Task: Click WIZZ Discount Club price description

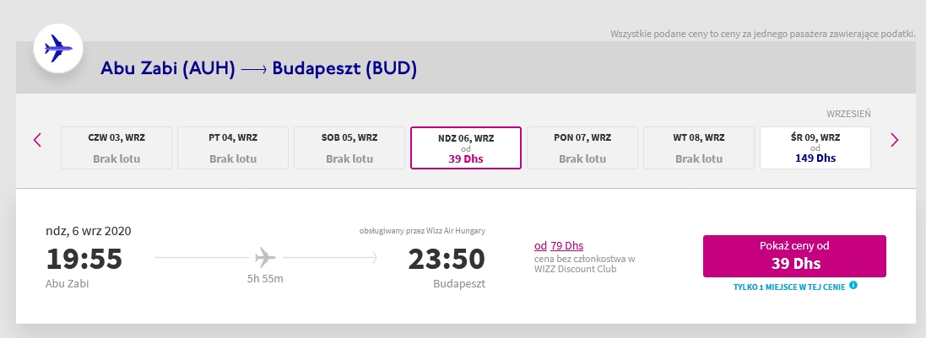Action: (584, 264)
